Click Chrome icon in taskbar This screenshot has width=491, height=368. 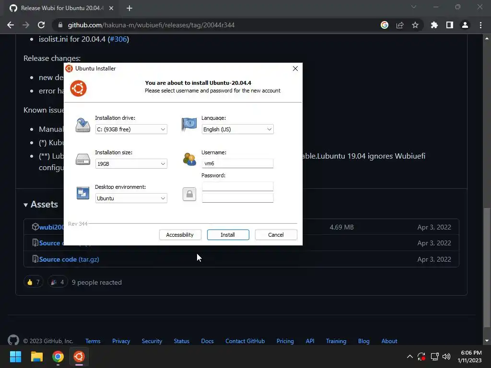[58, 356]
